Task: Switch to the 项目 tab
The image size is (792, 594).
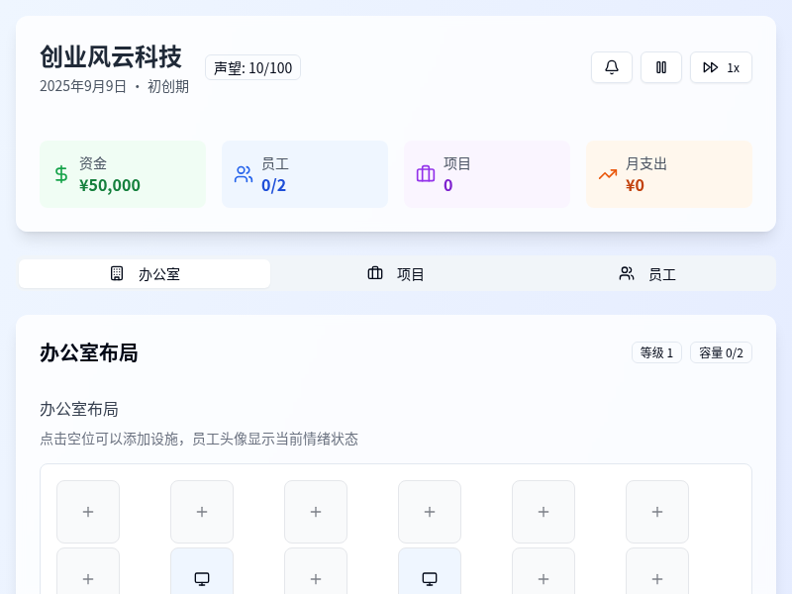Action: pyautogui.click(x=396, y=274)
